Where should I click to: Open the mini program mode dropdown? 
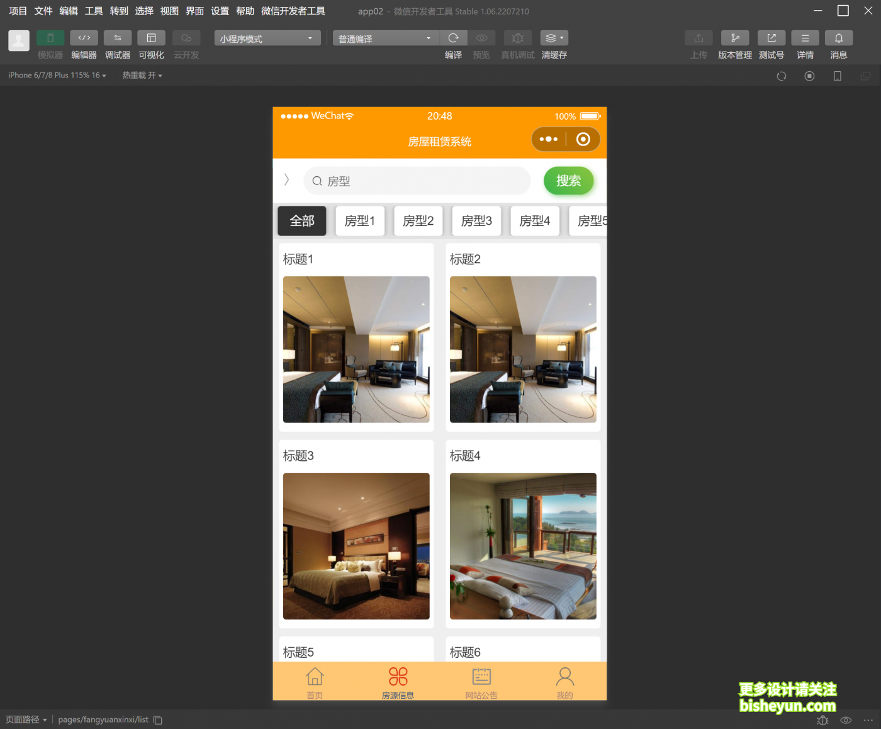(267, 38)
